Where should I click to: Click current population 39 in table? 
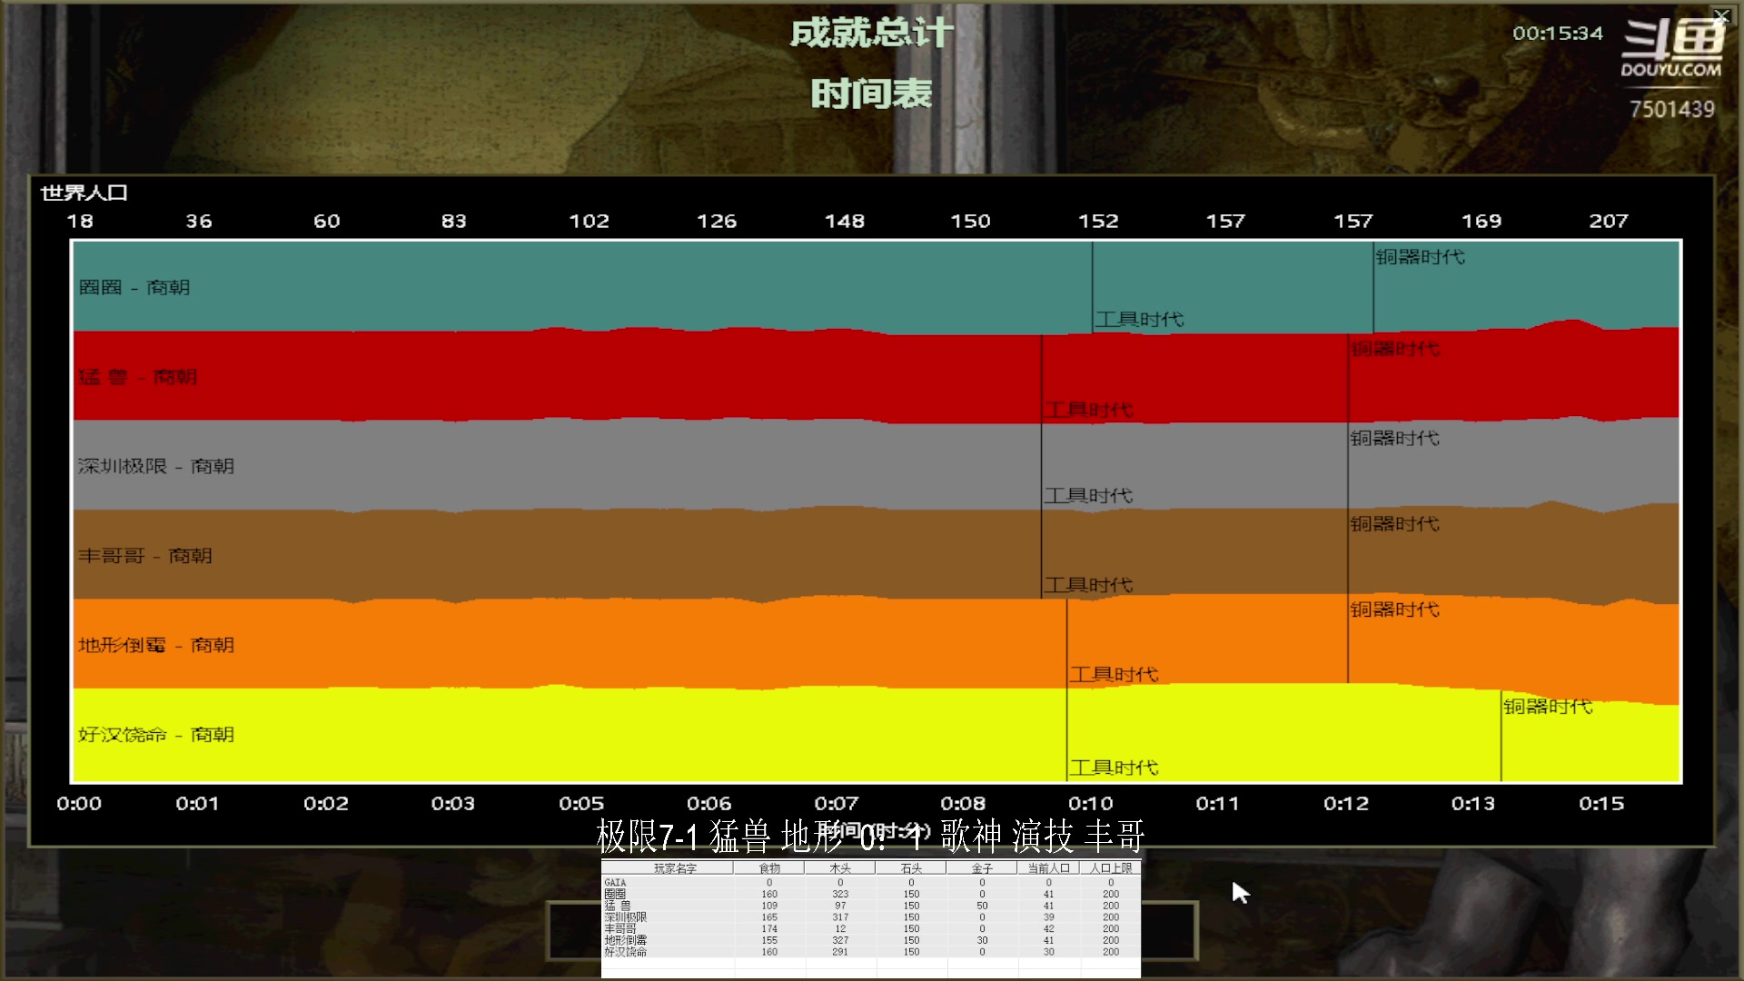1048,917
